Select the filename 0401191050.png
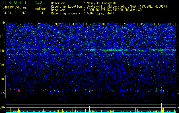179x113 pixels. click(x=15, y=7)
